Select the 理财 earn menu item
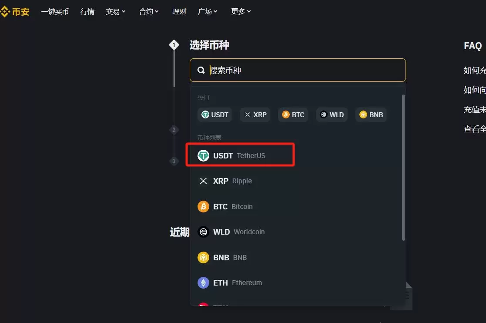The image size is (486, 323). click(179, 11)
